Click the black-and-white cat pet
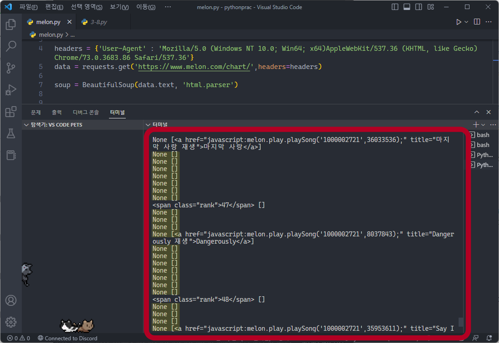This screenshot has height=343, width=499. point(69,326)
